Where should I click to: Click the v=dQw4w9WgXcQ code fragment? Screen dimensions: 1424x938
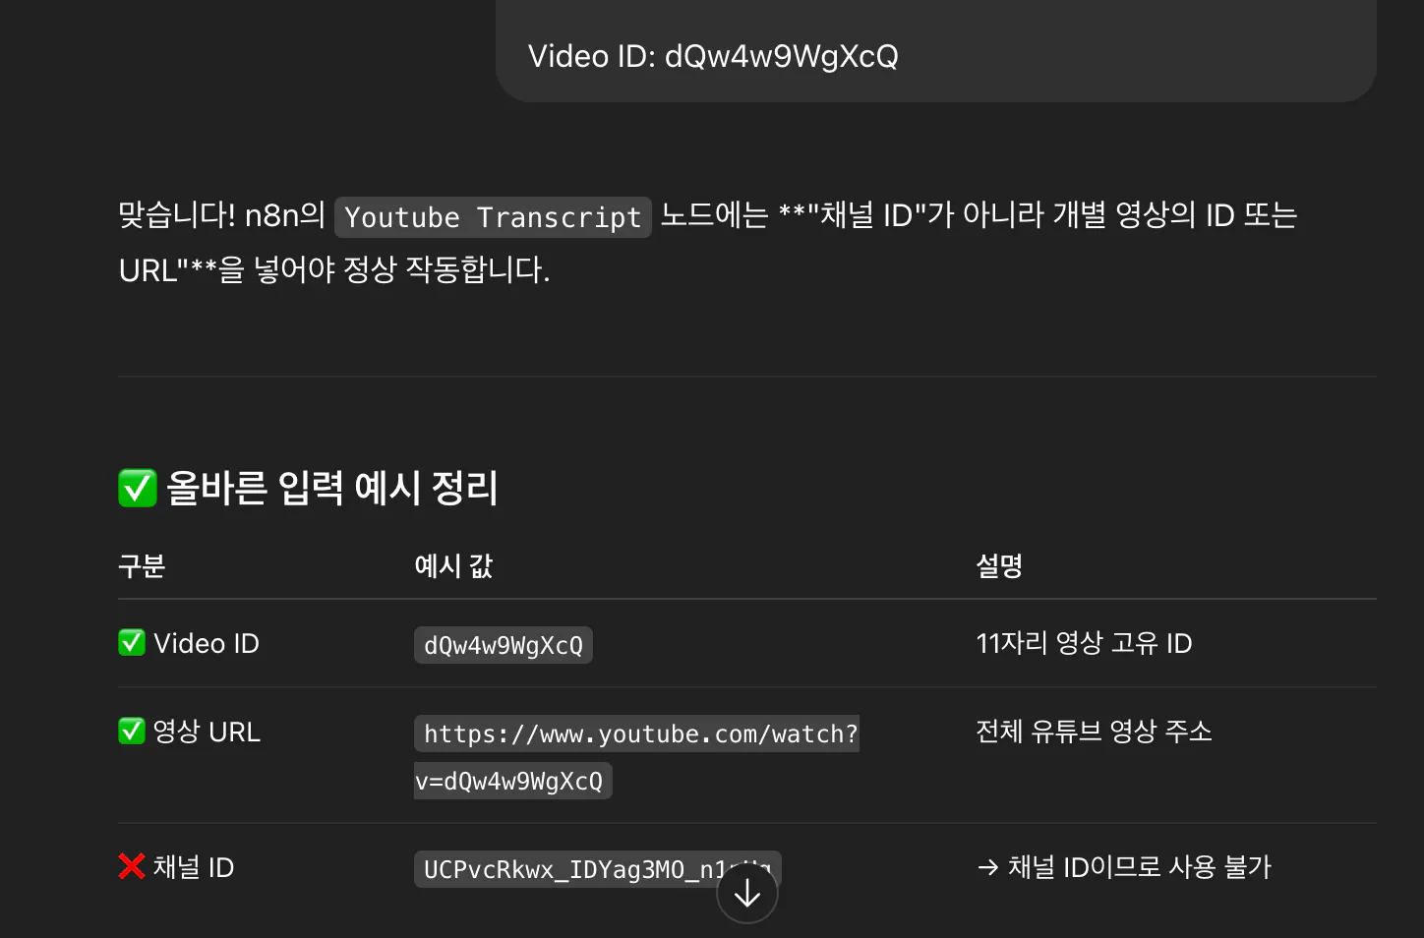(512, 781)
